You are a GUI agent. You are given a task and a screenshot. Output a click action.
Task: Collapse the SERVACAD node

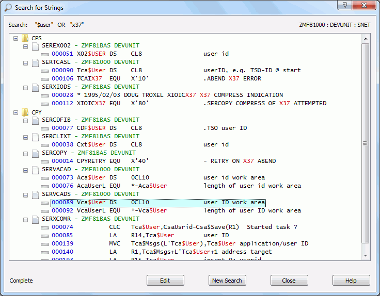pos(25,170)
